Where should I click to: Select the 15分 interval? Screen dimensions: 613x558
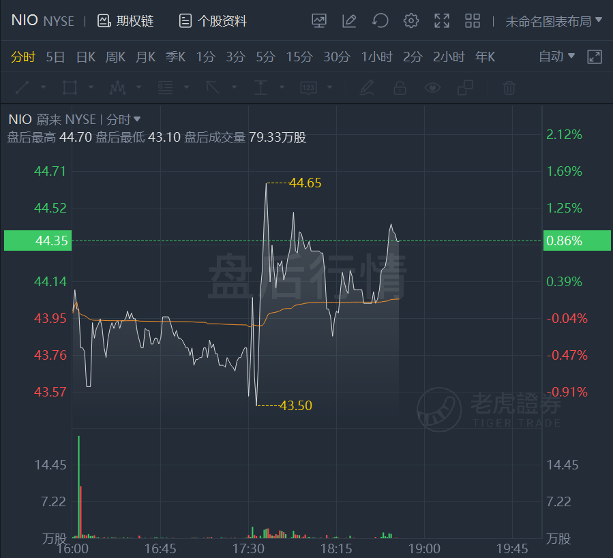(x=299, y=57)
